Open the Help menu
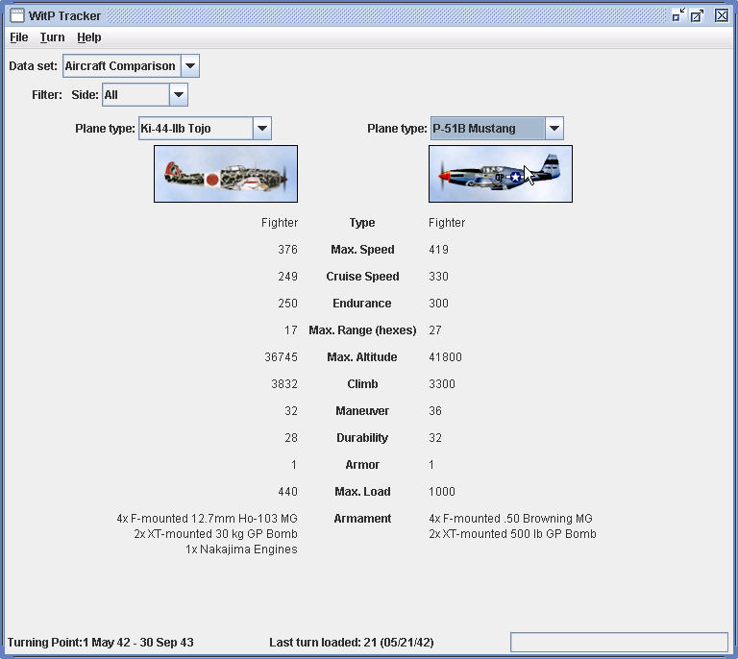The image size is (738, 659). [x=89, y=37]
